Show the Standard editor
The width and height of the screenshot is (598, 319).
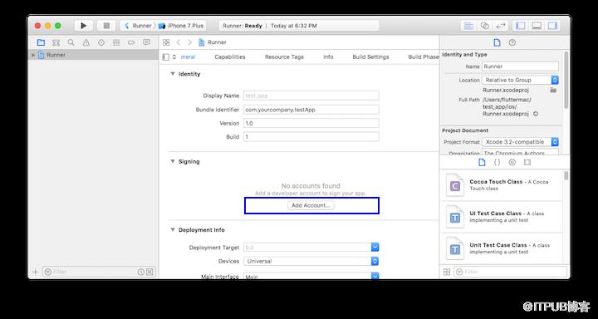click(468, 26)
